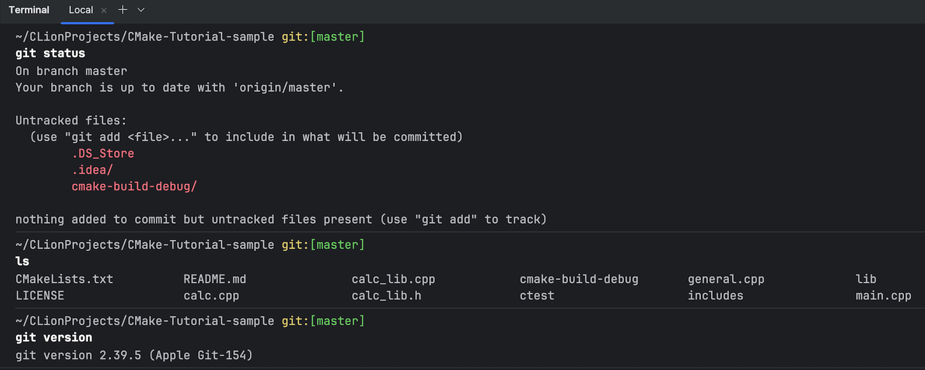Click general.cpp in the ls output
Viewport: 925px width, 370px height.
(x=726, y=279)
